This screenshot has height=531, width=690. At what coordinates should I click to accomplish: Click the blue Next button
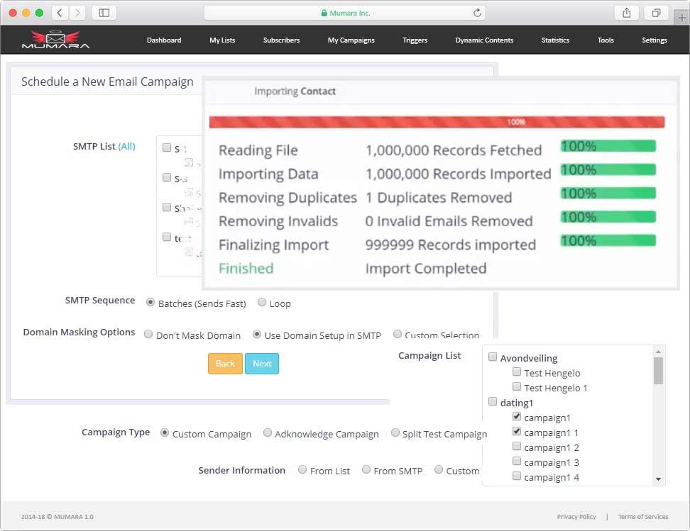tap(262, 364)
